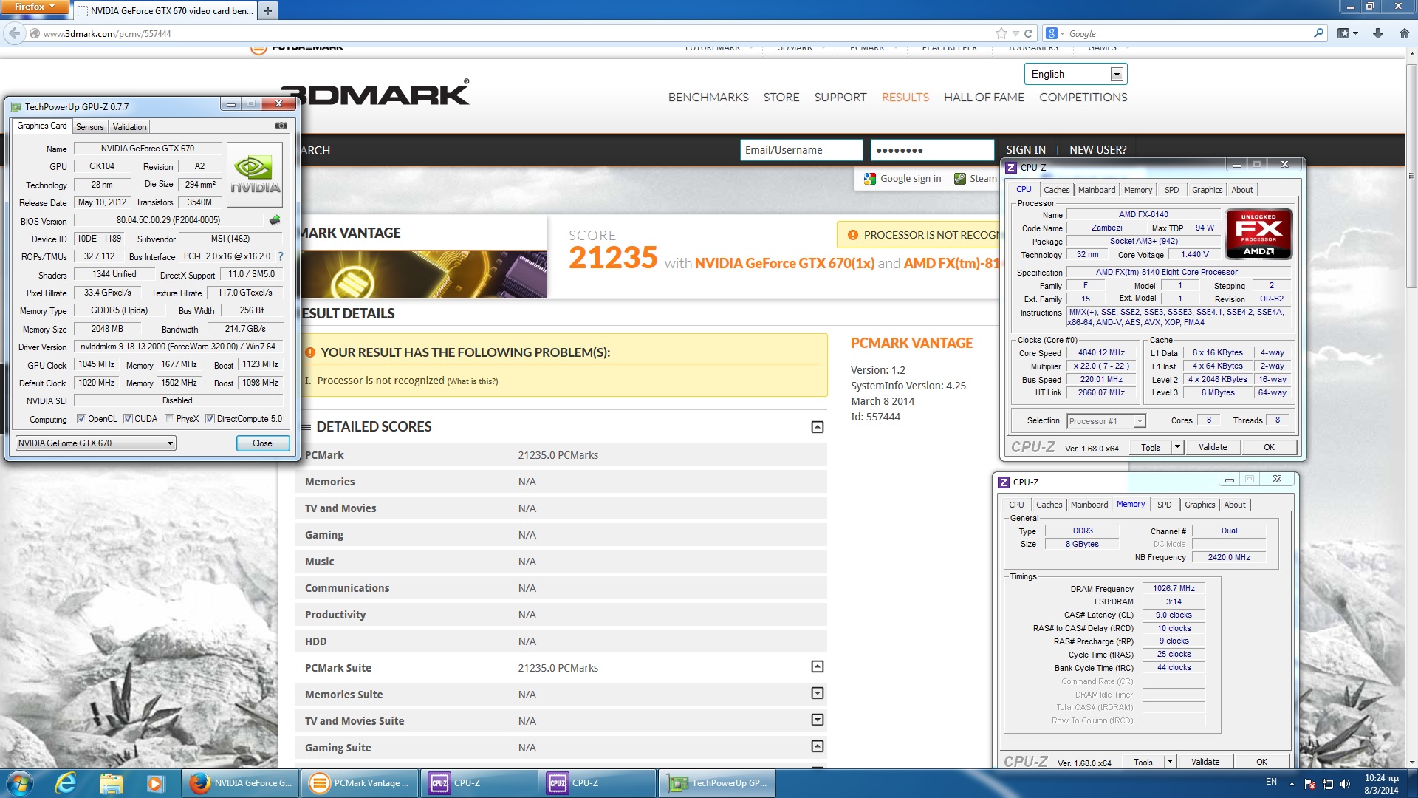Open the SPD tab in lower CPU-Z
The height and width of the screenshot is (798, 1418).
click(x=1165, y=505)
